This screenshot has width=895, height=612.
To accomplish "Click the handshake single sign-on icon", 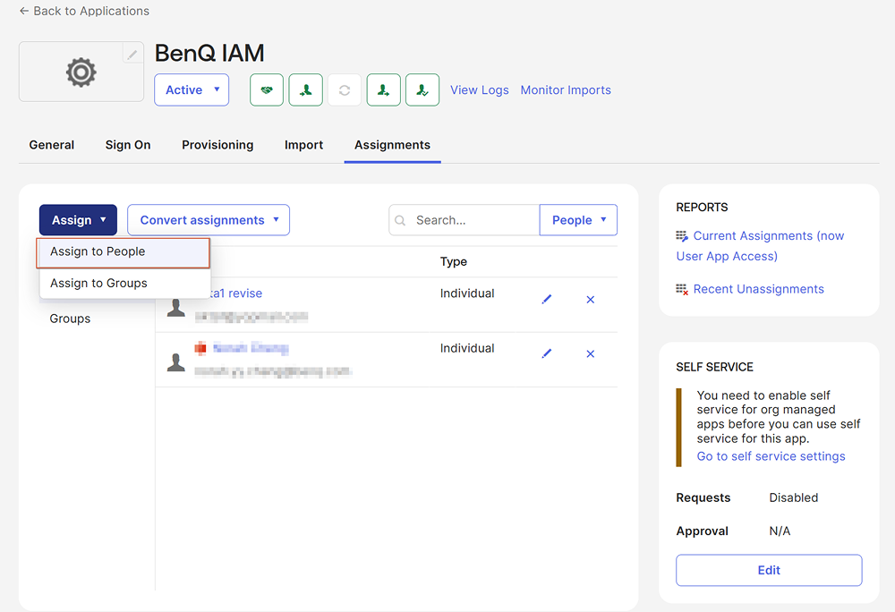I will pyautogui.click(x=267, y=90).
